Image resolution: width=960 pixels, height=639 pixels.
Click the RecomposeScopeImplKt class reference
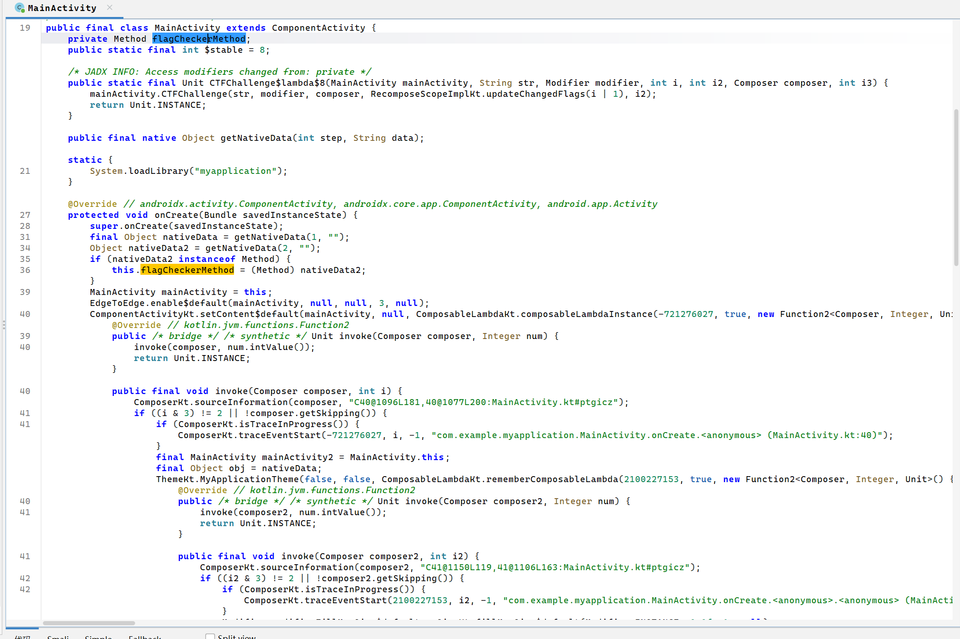point(427,94)
